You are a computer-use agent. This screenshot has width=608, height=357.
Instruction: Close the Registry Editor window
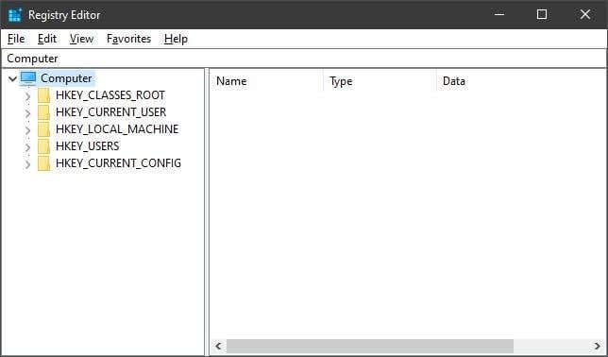[x=584, y=15]
